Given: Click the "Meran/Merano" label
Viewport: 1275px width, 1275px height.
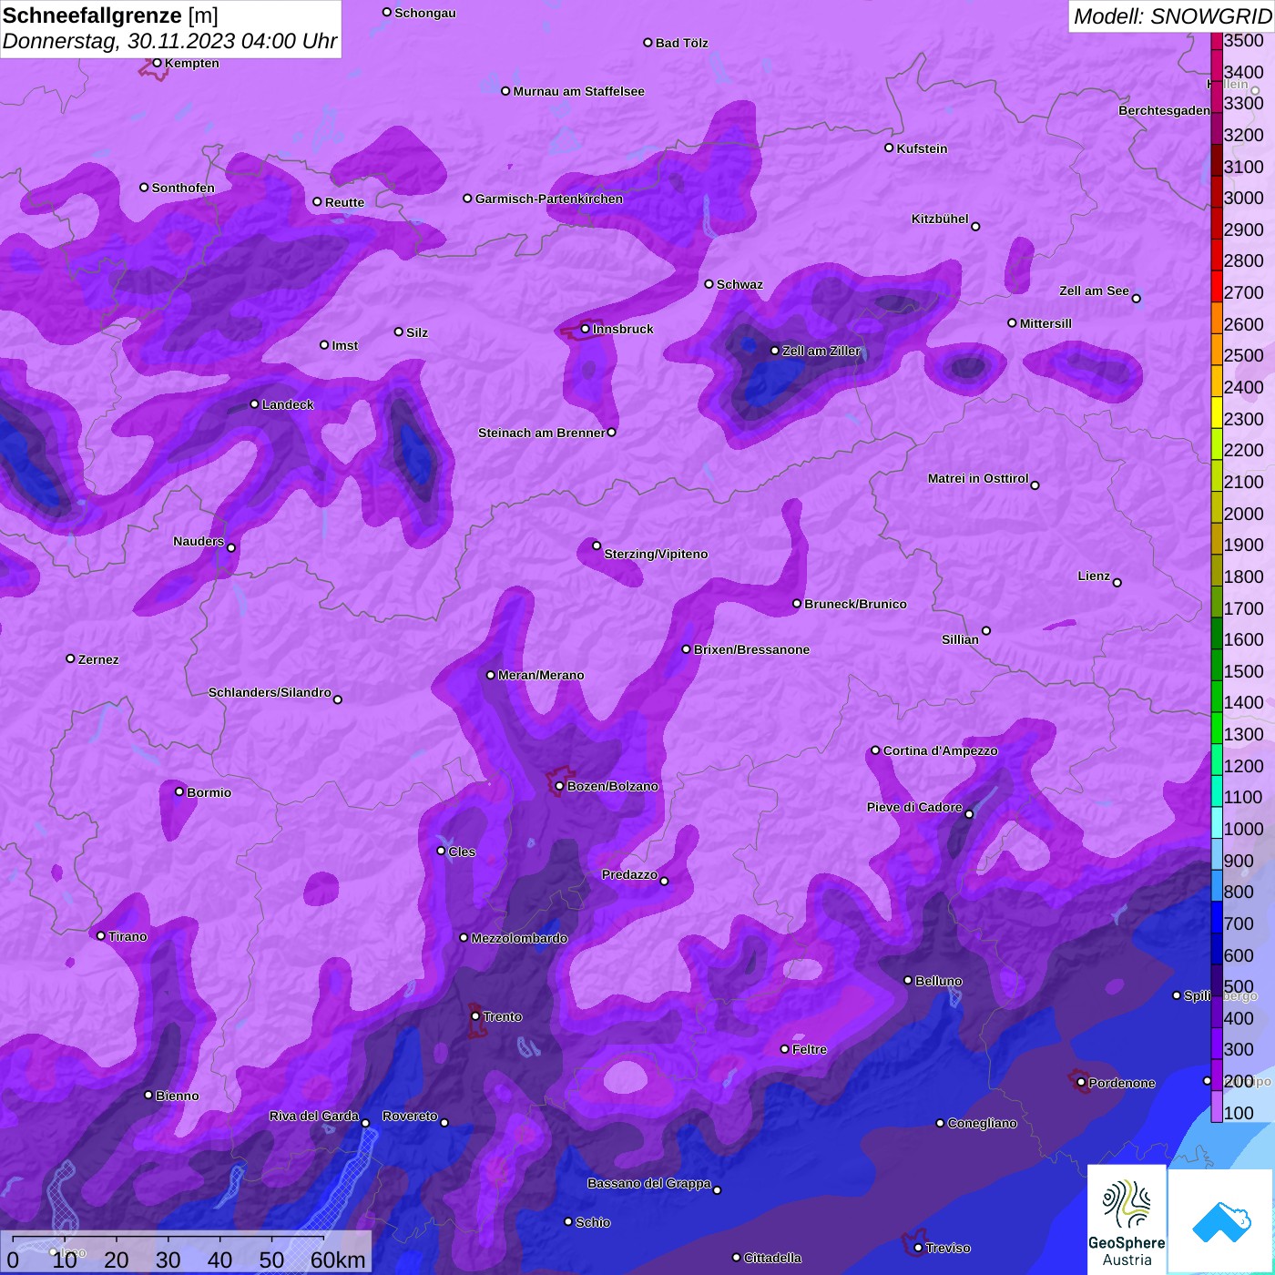Looking at the screenshot, I should pos(541,675).
